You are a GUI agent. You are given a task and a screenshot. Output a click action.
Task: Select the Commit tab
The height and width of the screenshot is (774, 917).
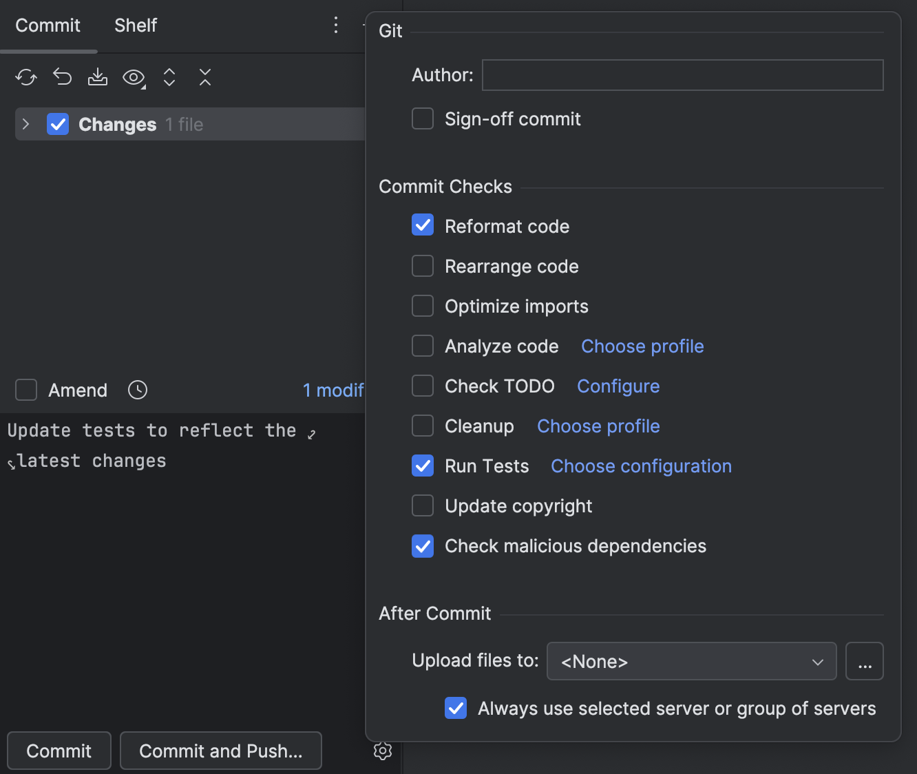(x=47, y=25)
